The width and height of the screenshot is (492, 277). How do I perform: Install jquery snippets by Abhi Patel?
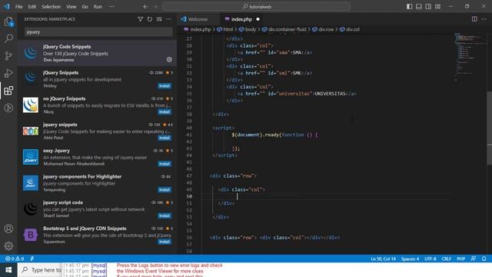(165, 138)
